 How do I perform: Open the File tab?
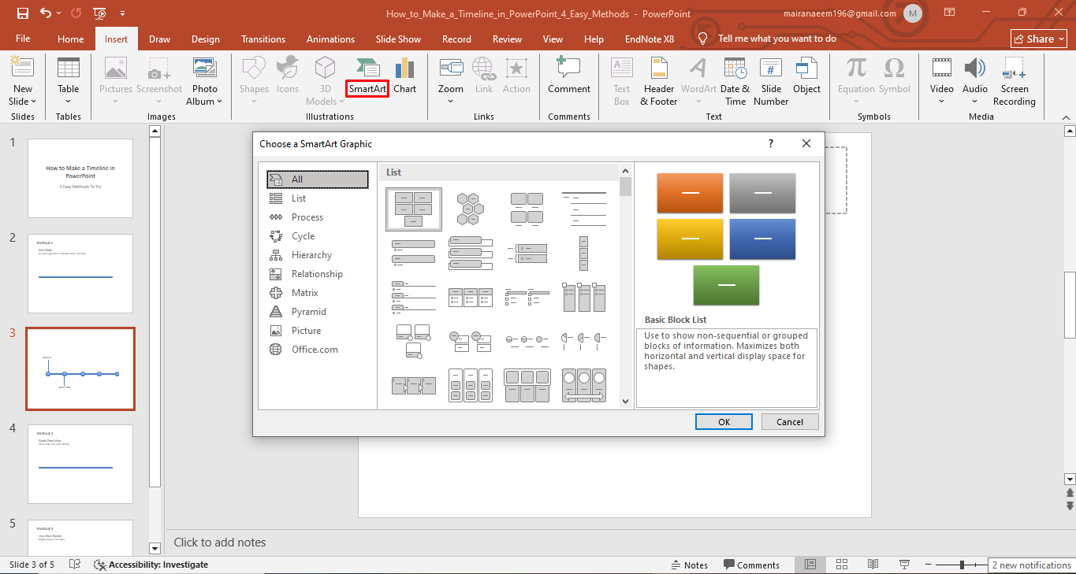coord(23,39)
